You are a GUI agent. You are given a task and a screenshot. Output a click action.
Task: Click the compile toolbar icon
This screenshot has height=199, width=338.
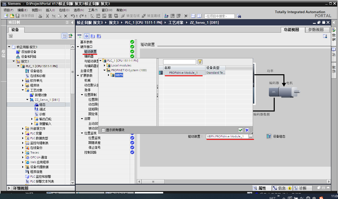click(92, 16)
